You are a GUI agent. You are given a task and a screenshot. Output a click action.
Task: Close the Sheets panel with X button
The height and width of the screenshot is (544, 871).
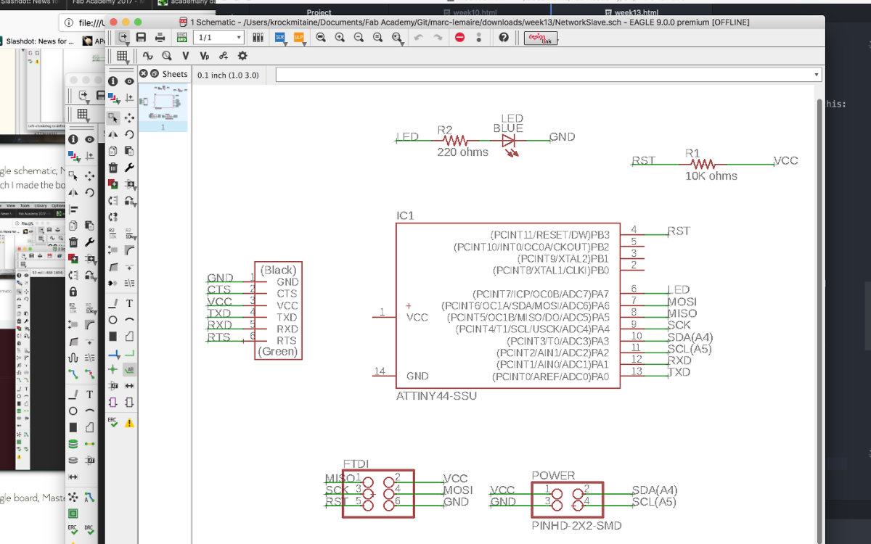click(x=144, y=73)
